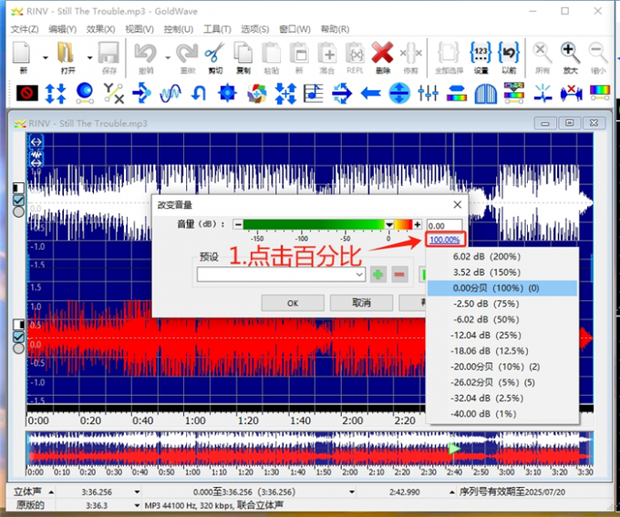The height and width of the screenshot is (517, 620).
Task: Open the equalizer sliders effect icon
Action: tap(428, 93)
